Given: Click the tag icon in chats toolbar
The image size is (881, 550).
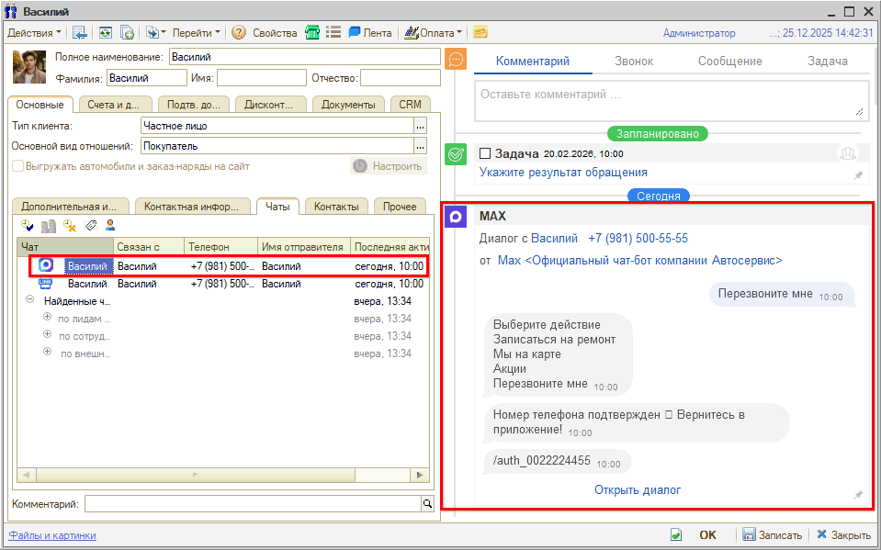Looking at the screenshot, I should 91,225.
